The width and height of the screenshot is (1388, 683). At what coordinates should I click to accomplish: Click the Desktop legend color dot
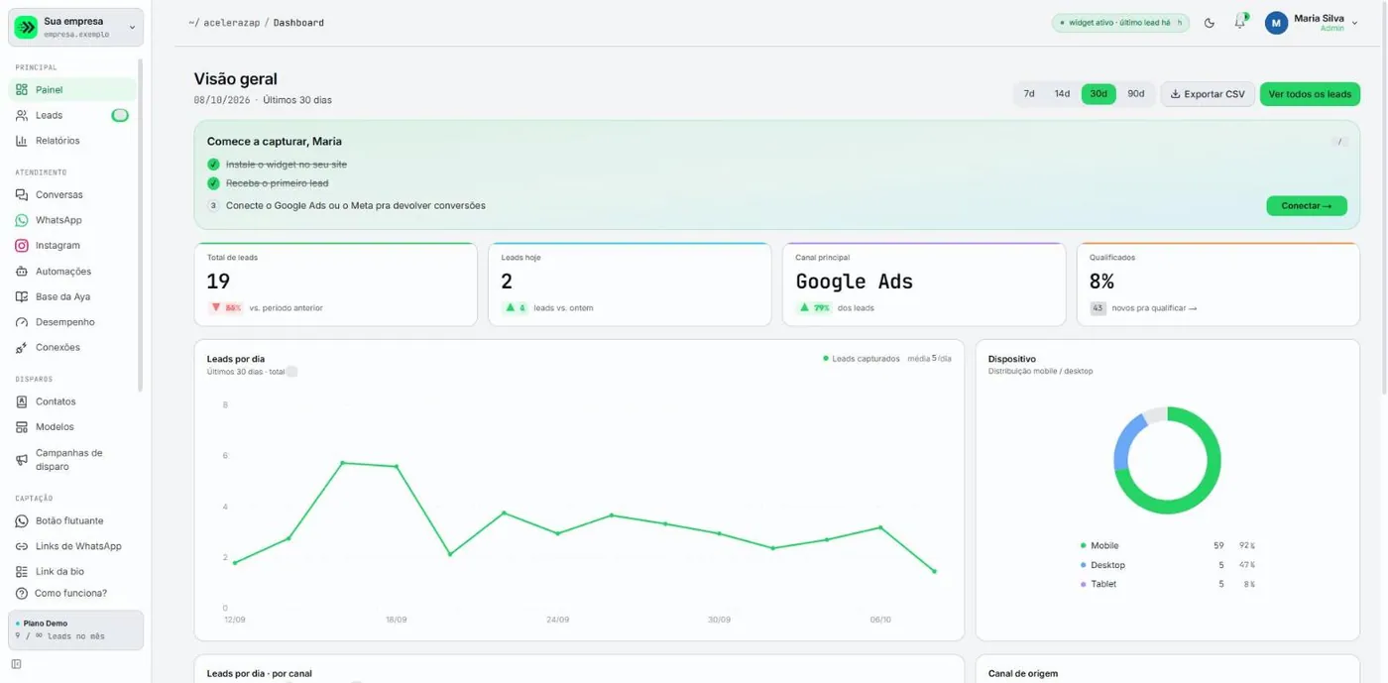tap(1084, 565)
